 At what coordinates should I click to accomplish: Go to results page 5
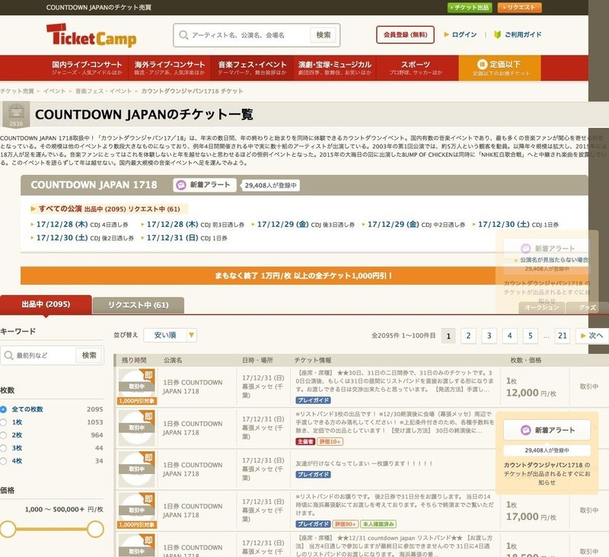(x=530, y=336)
